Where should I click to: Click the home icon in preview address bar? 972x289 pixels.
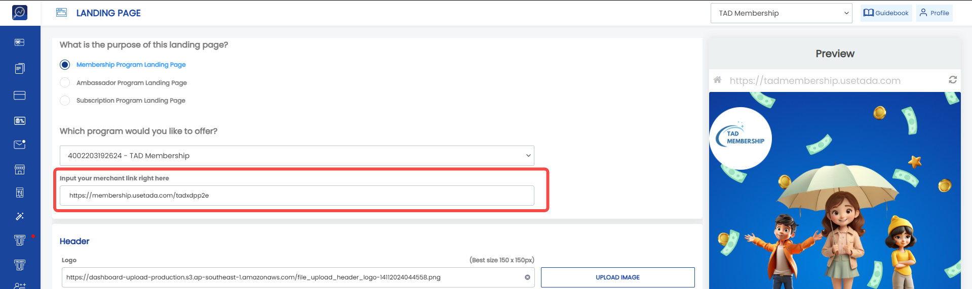pyautogui.click(x=718, y=80)
